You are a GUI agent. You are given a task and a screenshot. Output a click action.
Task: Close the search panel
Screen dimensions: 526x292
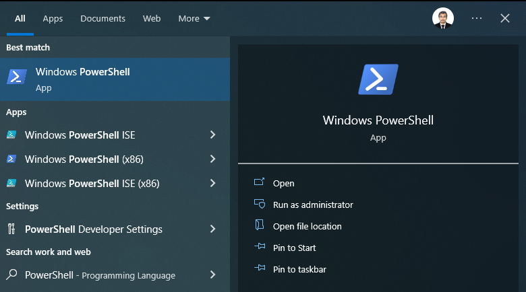point(505,18)
